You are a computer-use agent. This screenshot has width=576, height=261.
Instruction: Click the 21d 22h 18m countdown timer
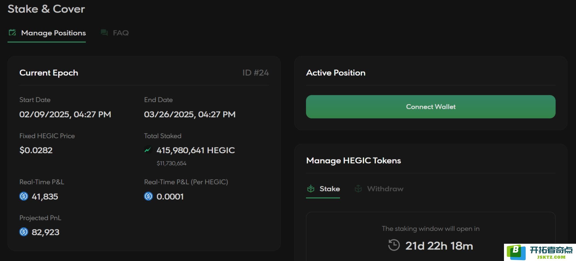click(x=439, y=246)
